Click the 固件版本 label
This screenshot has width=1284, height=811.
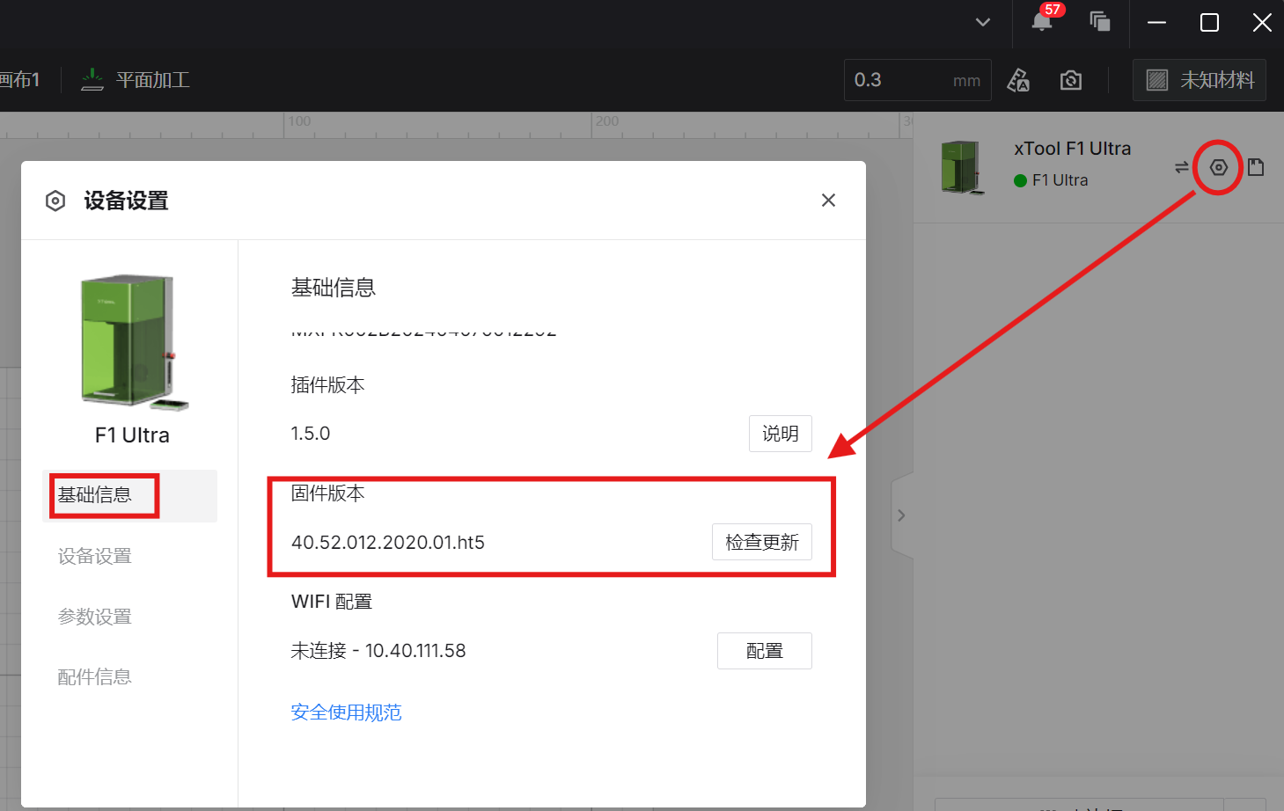(328, 493)
